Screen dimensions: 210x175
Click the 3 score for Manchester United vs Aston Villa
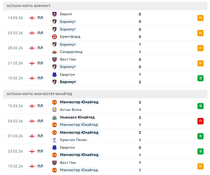click(140, 102)
